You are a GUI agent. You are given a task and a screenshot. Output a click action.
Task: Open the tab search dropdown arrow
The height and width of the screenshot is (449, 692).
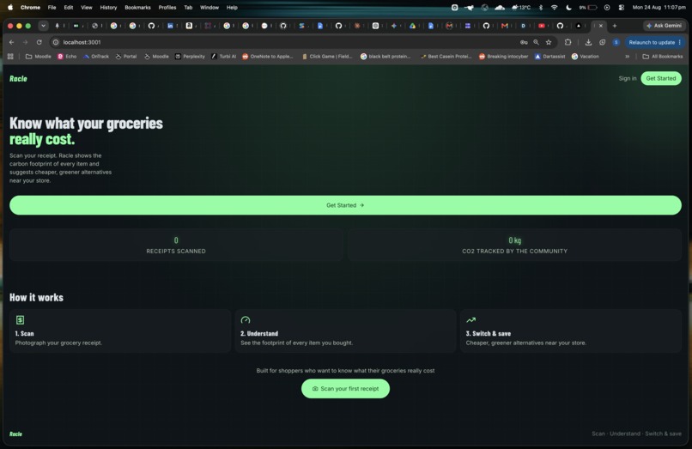43,26
